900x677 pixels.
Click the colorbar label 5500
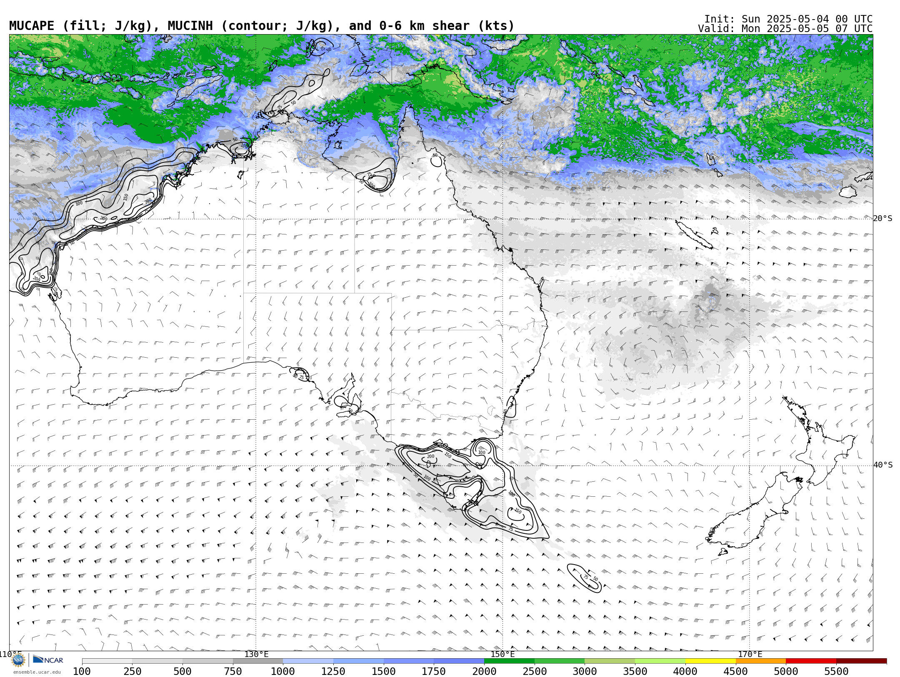pos(836,672)
